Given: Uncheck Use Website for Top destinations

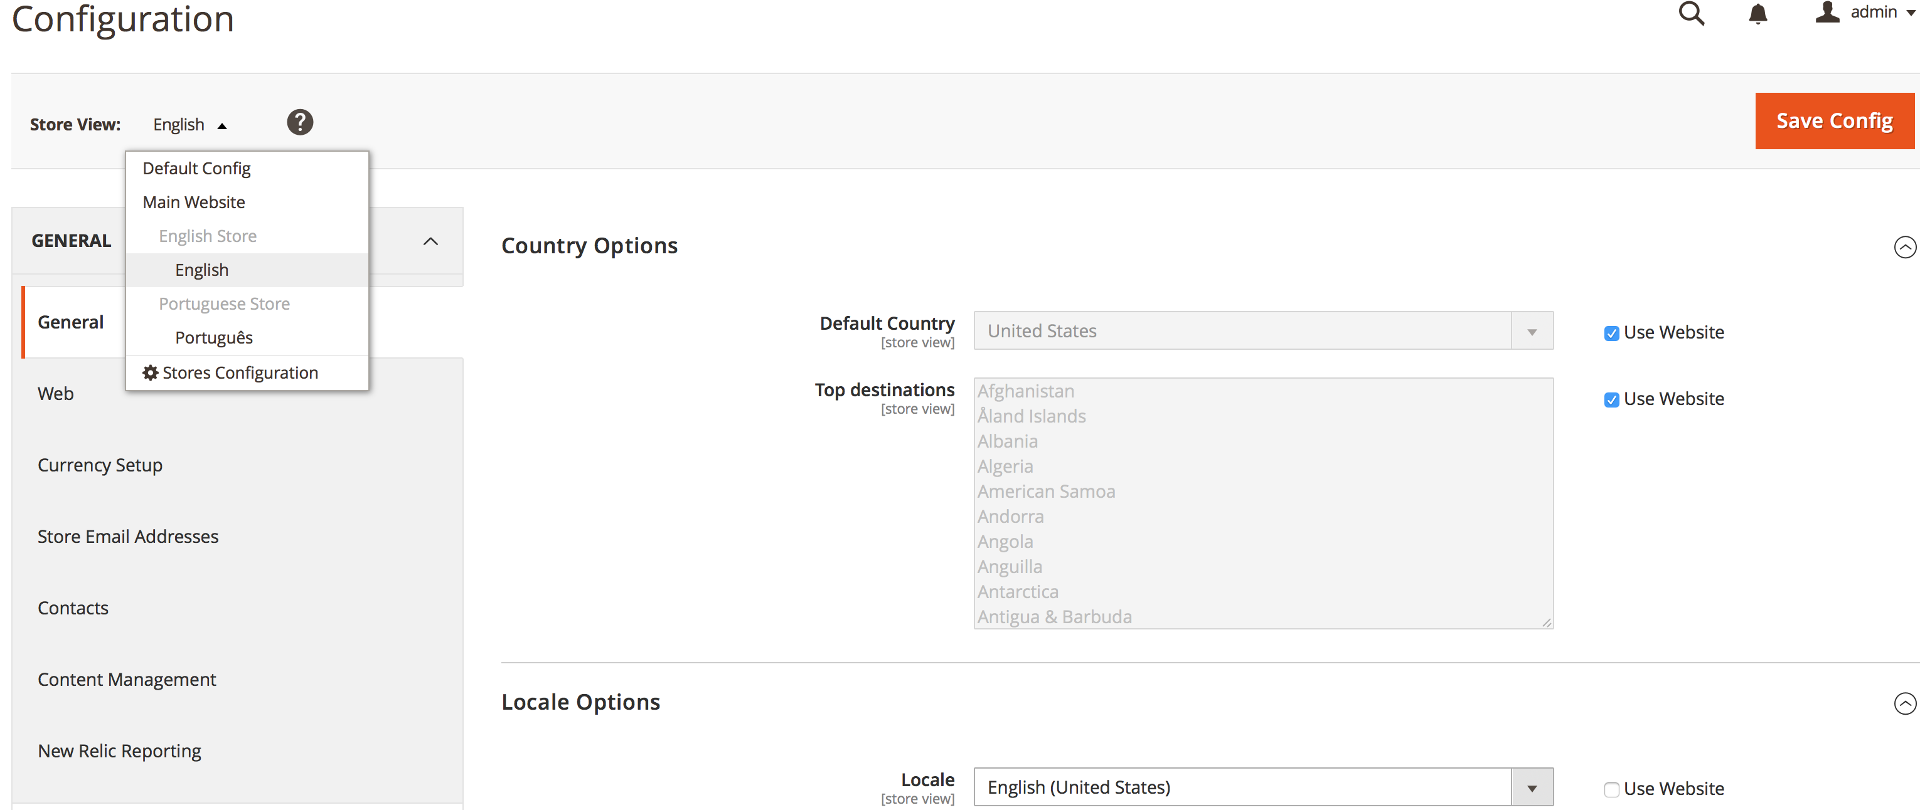Looking at the screenshot, I should click(1611, 400).
